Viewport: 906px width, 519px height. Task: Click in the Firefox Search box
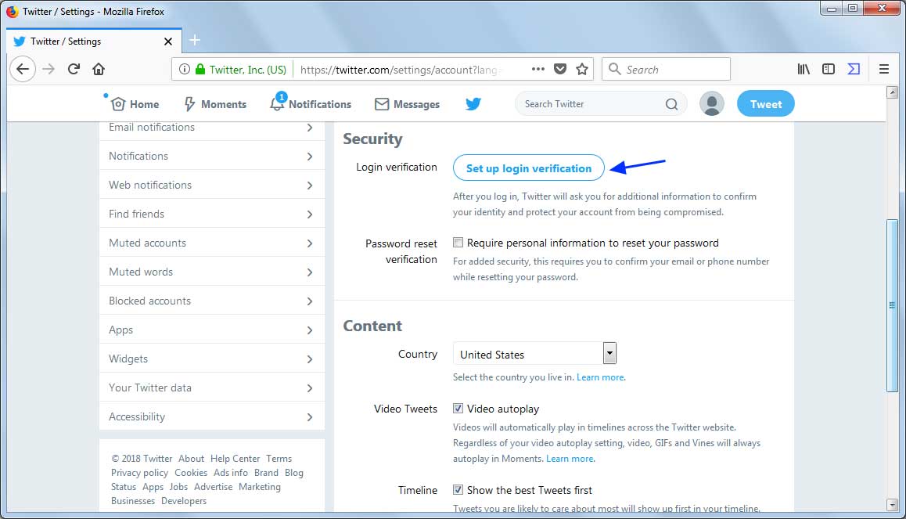[667, 70]
